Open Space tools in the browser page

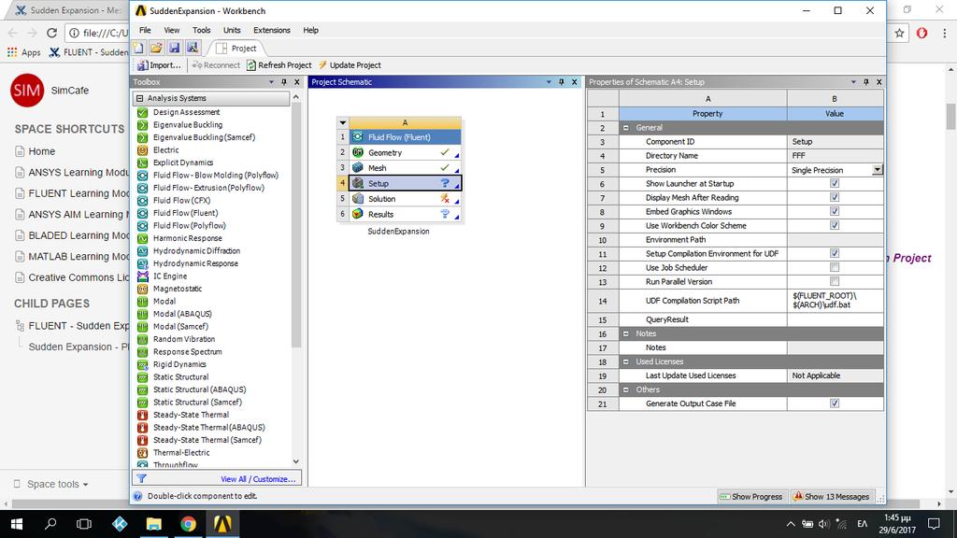click(x=52, y=484)
